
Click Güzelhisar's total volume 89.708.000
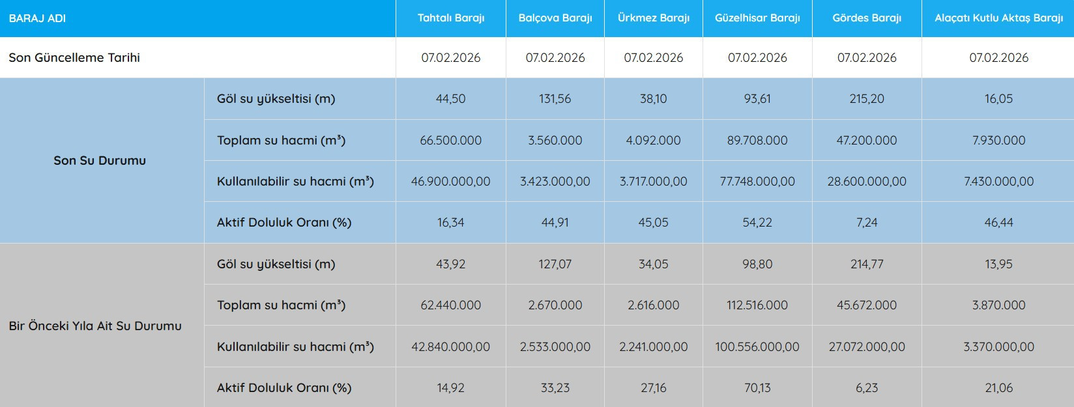(757, 140)
